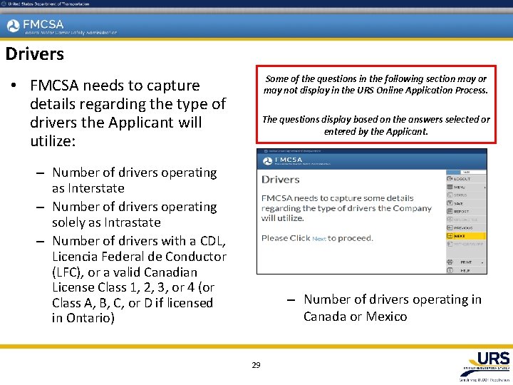Screen dimensions: 513x385
Task: Click 'Number of drivers operating solely as Intrastate'
Action: pyautogui.click(x=135, y=215)
